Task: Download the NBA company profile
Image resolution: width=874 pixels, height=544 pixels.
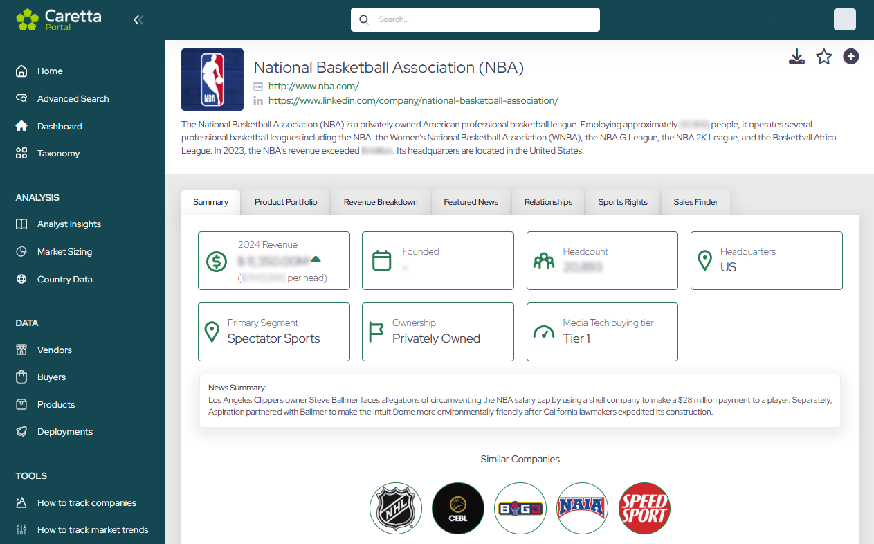Action: [x=796, y=57]
